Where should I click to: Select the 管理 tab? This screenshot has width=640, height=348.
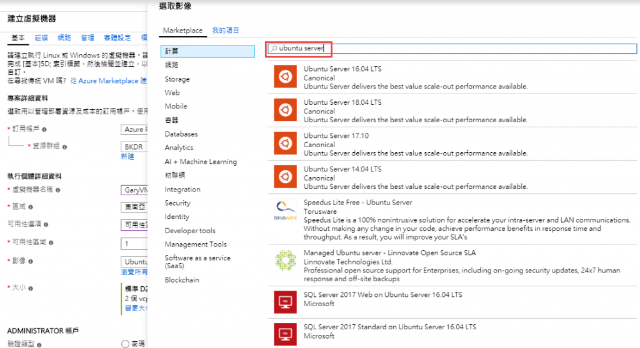tap(87, 38)
